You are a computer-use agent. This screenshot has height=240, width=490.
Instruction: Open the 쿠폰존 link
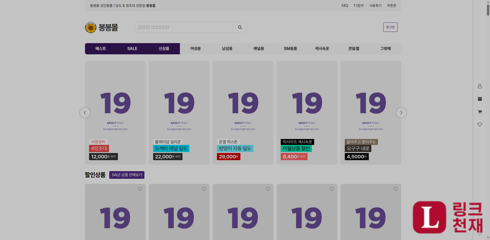coord(391,6)
